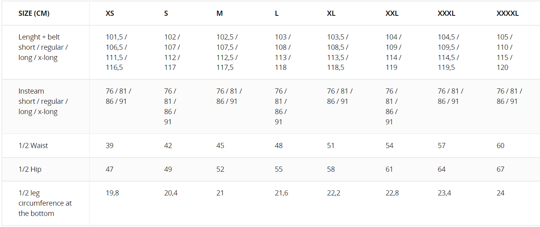Click the 1/2 leg circumference row label
The image size is (540, 227).
pos(45,203)
